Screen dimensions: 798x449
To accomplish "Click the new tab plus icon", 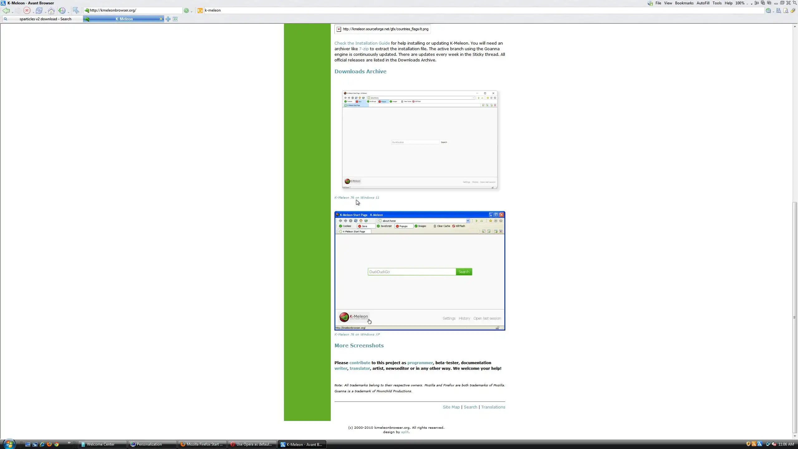I will pyautogui.click(x=168, y=19).
